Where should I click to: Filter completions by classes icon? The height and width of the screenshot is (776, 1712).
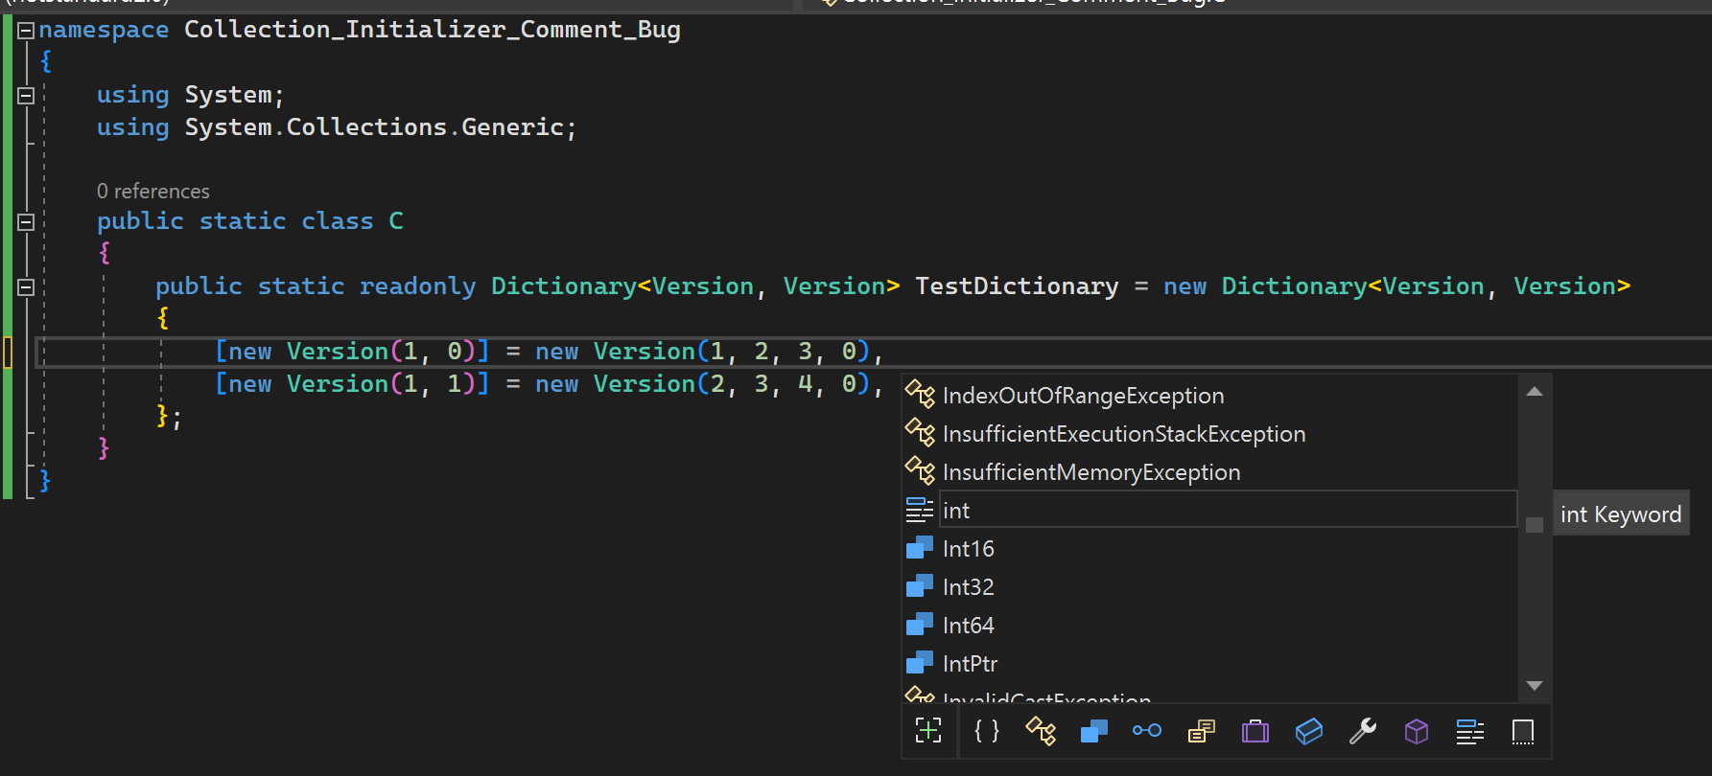1041,731
